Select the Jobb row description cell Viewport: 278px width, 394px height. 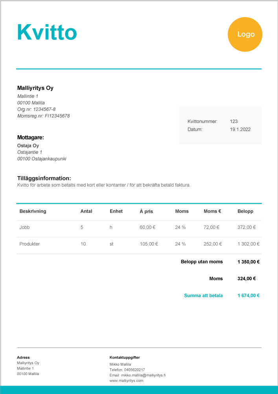tap(24, 227)
